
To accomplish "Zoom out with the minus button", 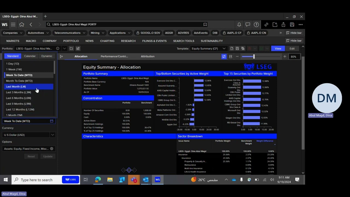I will (237, 56).
